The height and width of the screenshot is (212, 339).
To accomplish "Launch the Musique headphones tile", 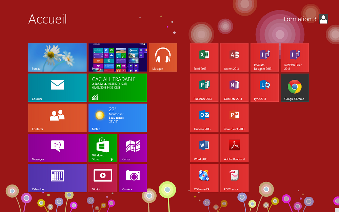I will pyautogui.click(x=163, y=57).
